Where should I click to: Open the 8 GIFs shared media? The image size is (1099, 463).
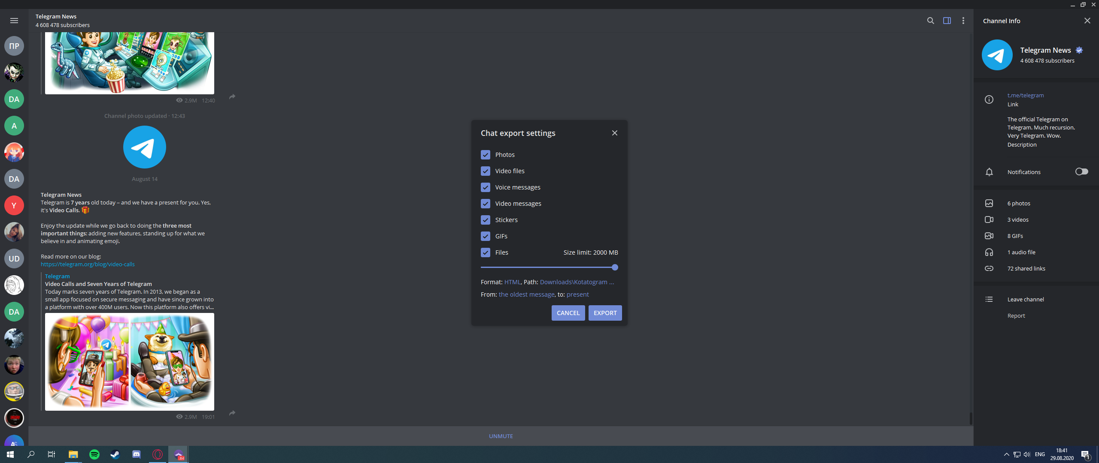click(1015, 236)
